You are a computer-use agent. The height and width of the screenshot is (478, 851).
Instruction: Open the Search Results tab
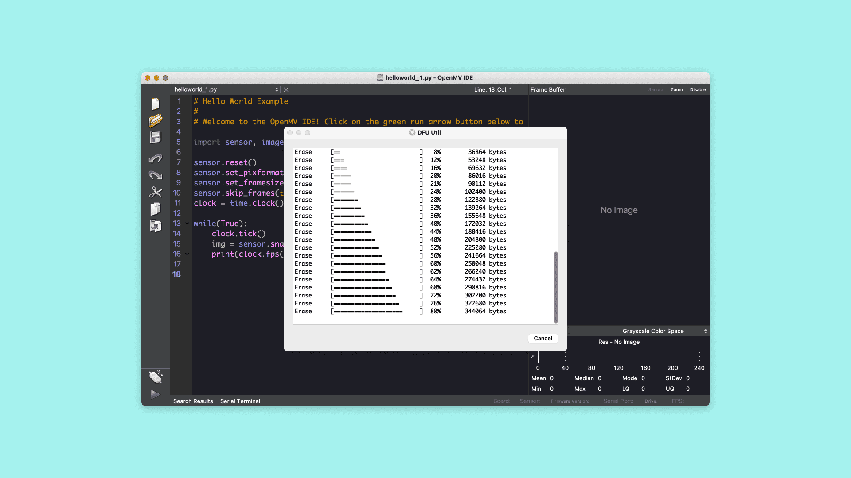click(193, 401)
